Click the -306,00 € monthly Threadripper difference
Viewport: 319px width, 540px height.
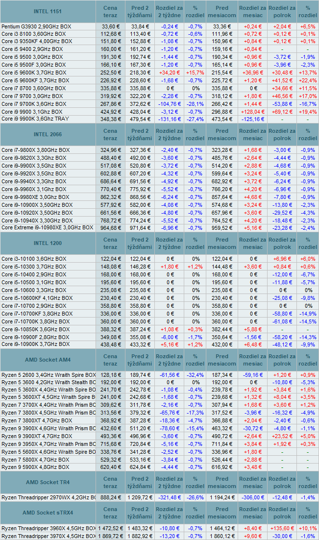252,498
